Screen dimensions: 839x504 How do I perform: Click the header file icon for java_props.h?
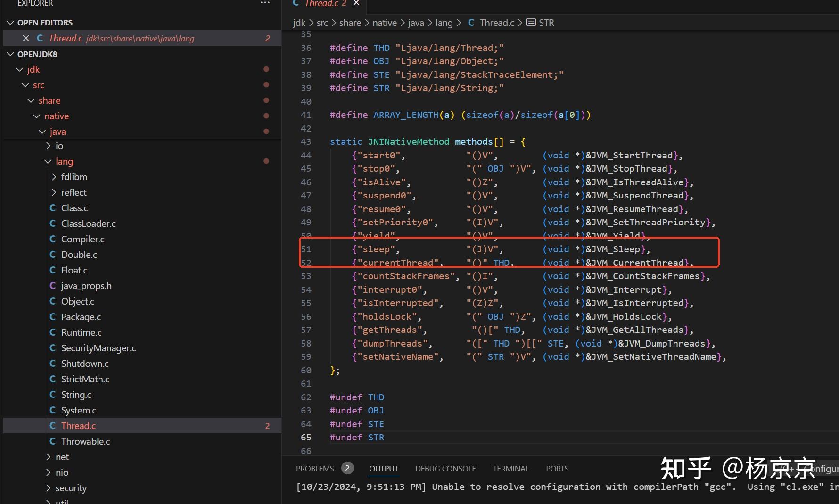(53, 286)
